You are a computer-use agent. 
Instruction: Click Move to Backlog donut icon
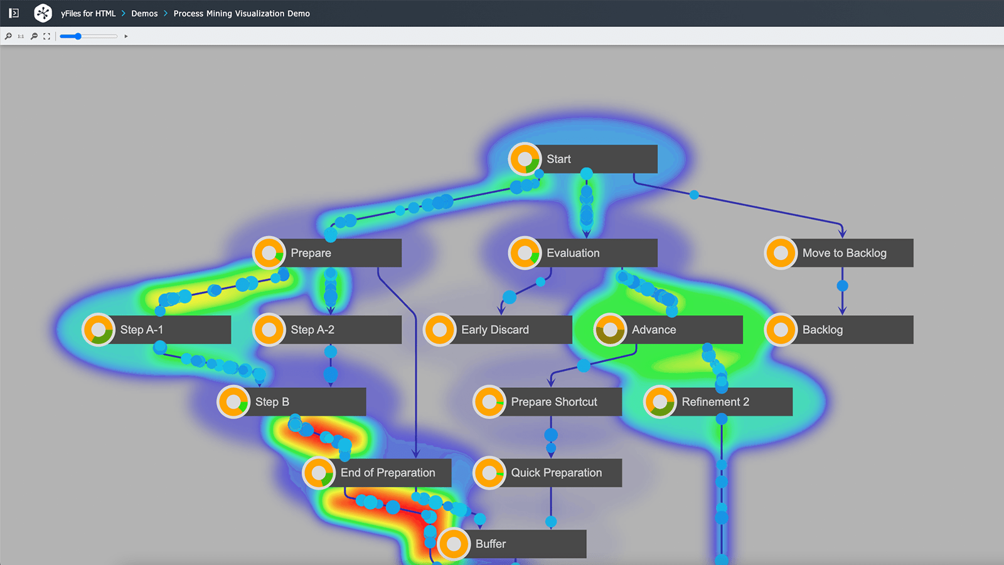coord(781,253)
